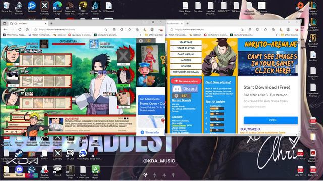Open new tab in the right browser window

pos(187,24)
